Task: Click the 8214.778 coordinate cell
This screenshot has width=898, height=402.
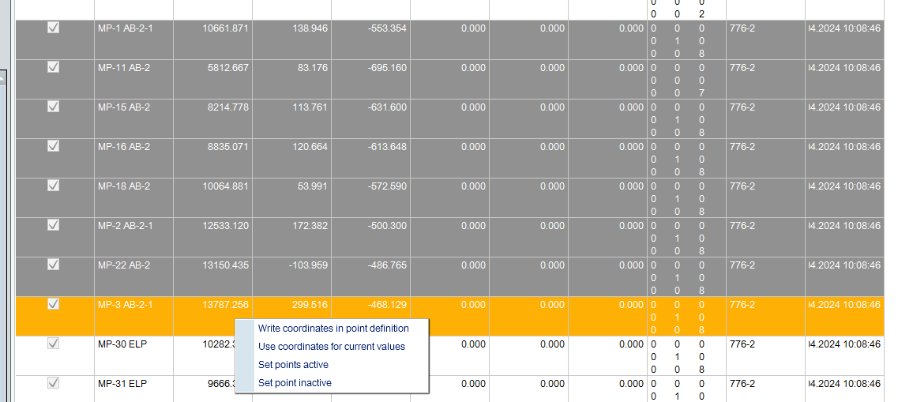Action: click(227, 107)
